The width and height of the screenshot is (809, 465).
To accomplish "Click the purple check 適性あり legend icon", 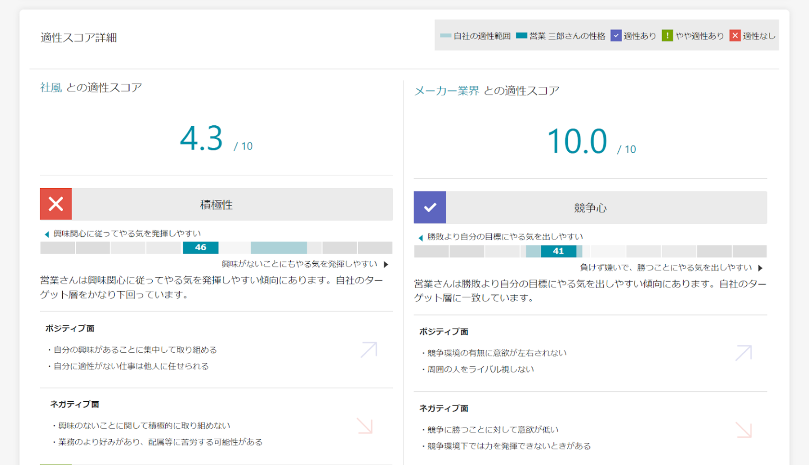I will [x=616, y=35].
